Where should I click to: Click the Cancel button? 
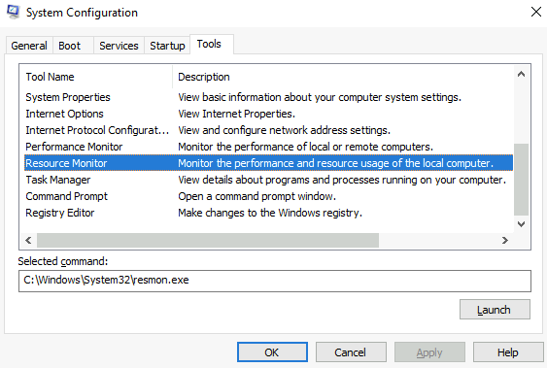(351, 352)
